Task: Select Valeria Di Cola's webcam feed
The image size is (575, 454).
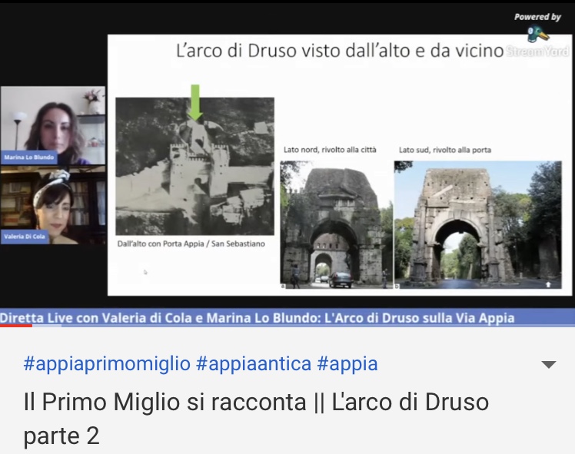Action: click(x=52, y=206)
